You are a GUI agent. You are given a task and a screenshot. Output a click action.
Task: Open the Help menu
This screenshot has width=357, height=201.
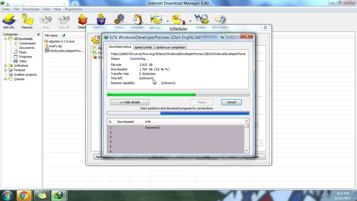[57, 9]
